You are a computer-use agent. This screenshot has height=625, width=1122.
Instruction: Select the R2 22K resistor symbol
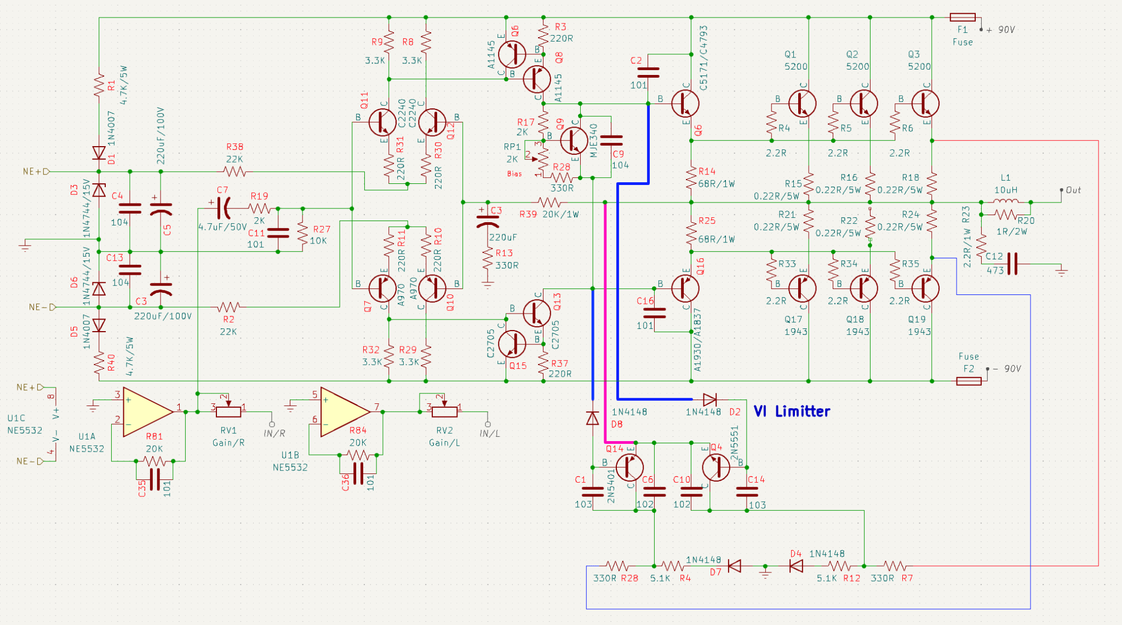coord(228,307)
